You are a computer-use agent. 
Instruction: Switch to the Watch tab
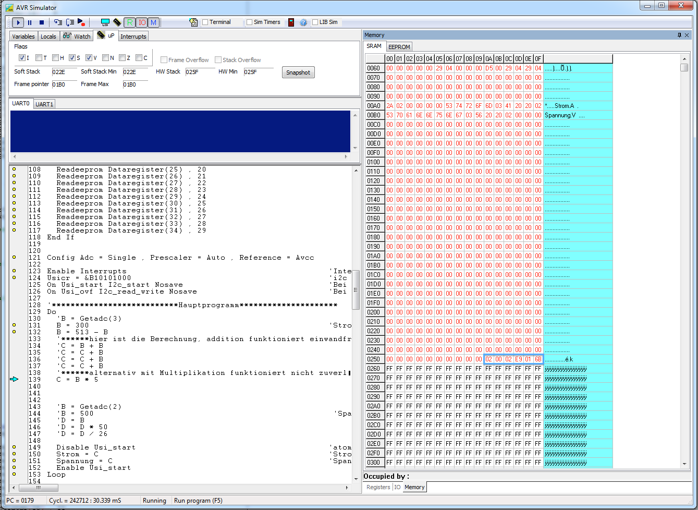coord(76,36)
